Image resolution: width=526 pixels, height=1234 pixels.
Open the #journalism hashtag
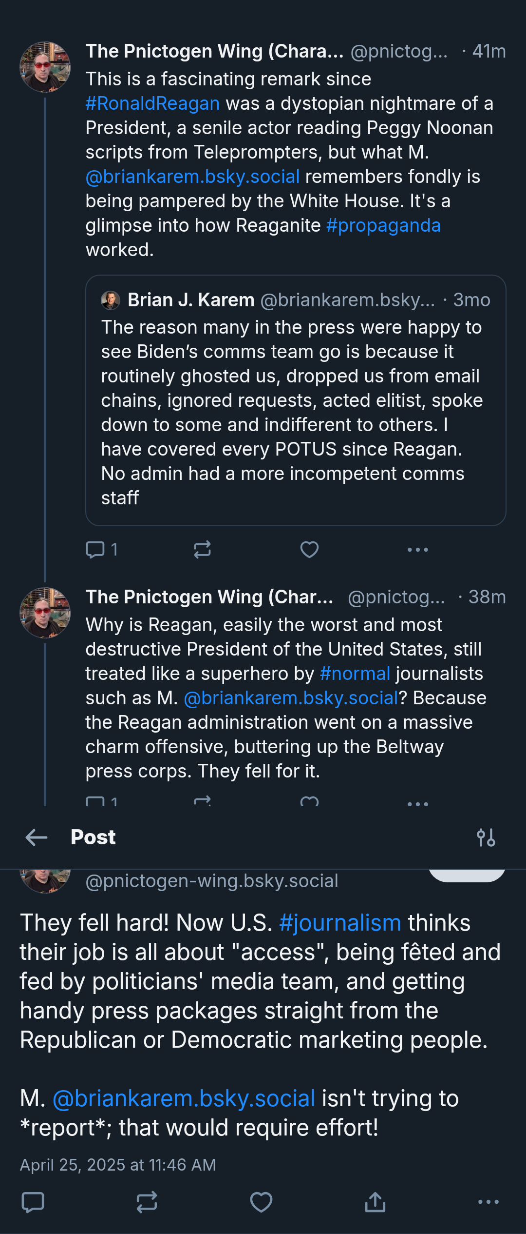pos(340,923)
